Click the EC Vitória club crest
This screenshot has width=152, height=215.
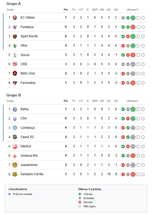(x=15, y=18)
